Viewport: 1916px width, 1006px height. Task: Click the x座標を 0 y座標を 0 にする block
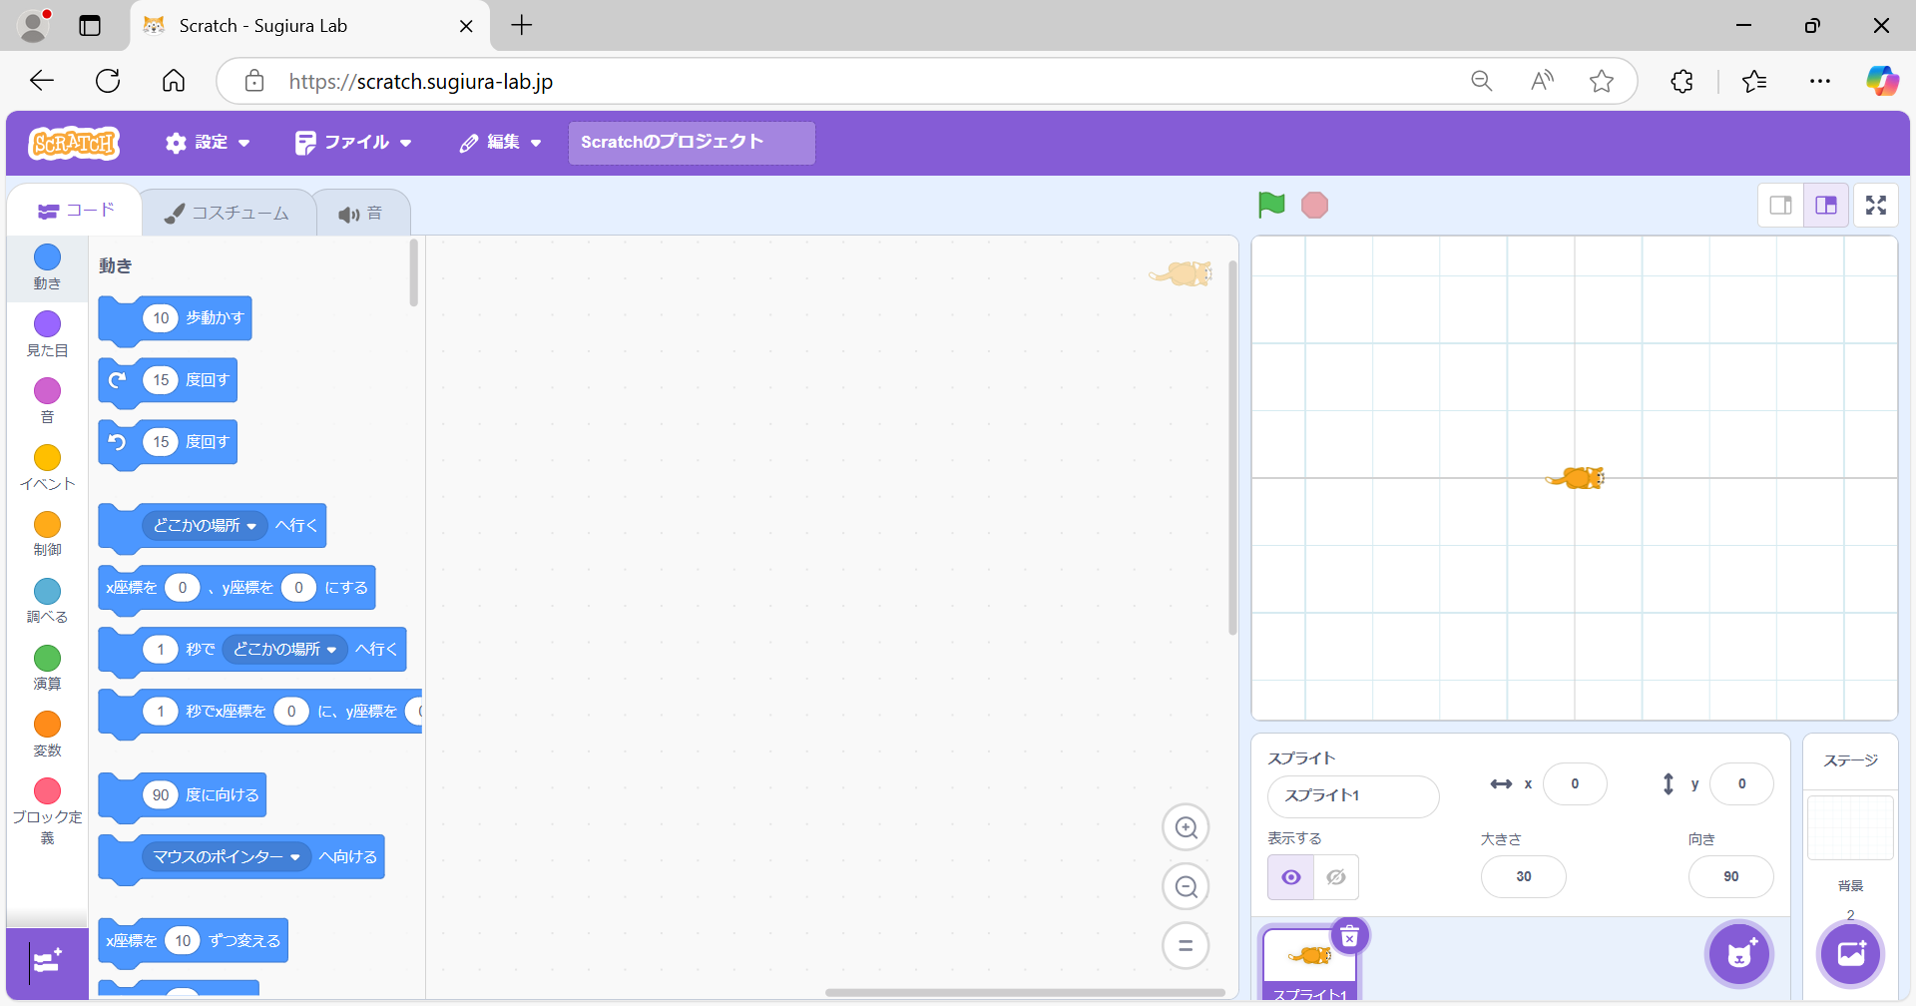[x=237, y=588]
